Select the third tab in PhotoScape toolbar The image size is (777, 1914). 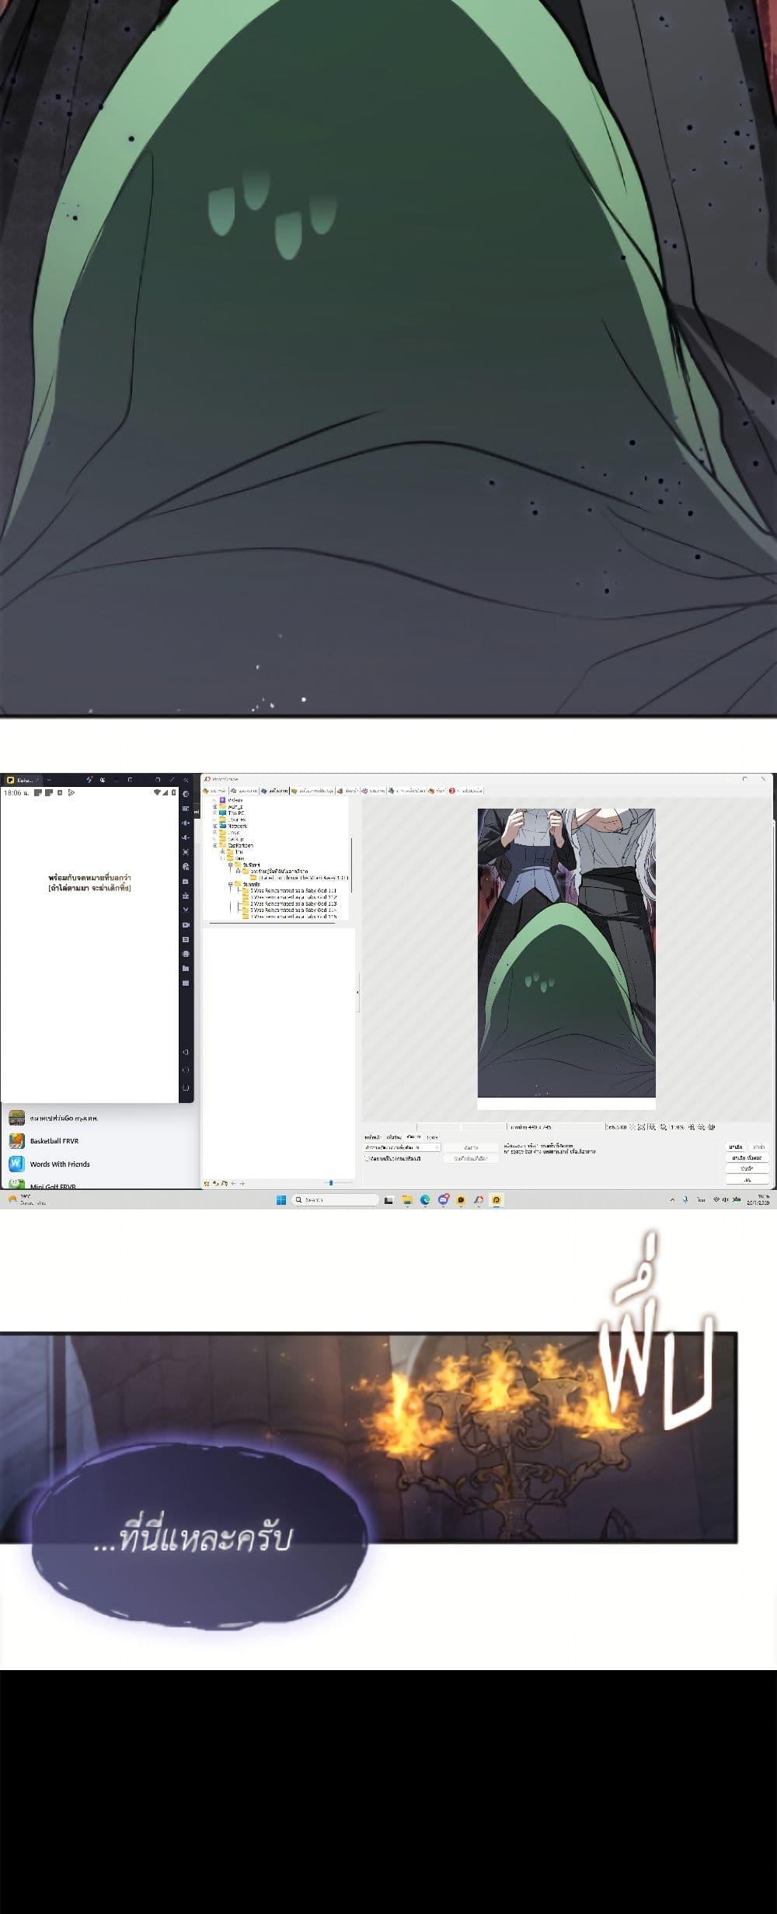[275, 790]
